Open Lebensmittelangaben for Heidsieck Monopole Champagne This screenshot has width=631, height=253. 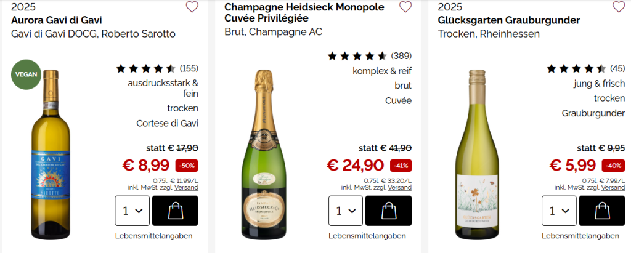[x=367, y=236]
